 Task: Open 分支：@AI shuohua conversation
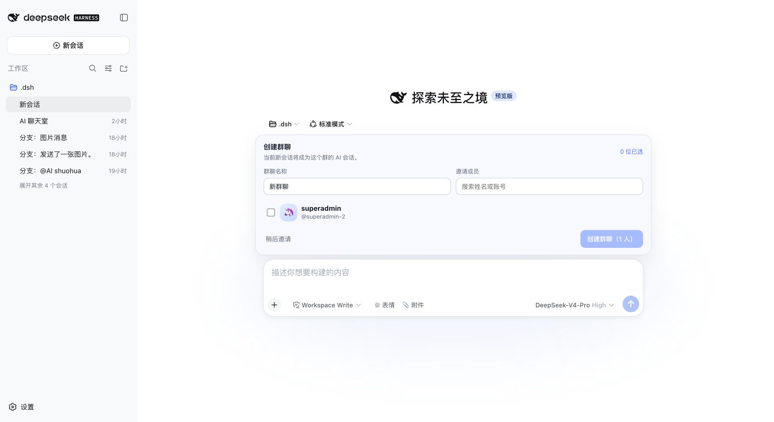68,171
